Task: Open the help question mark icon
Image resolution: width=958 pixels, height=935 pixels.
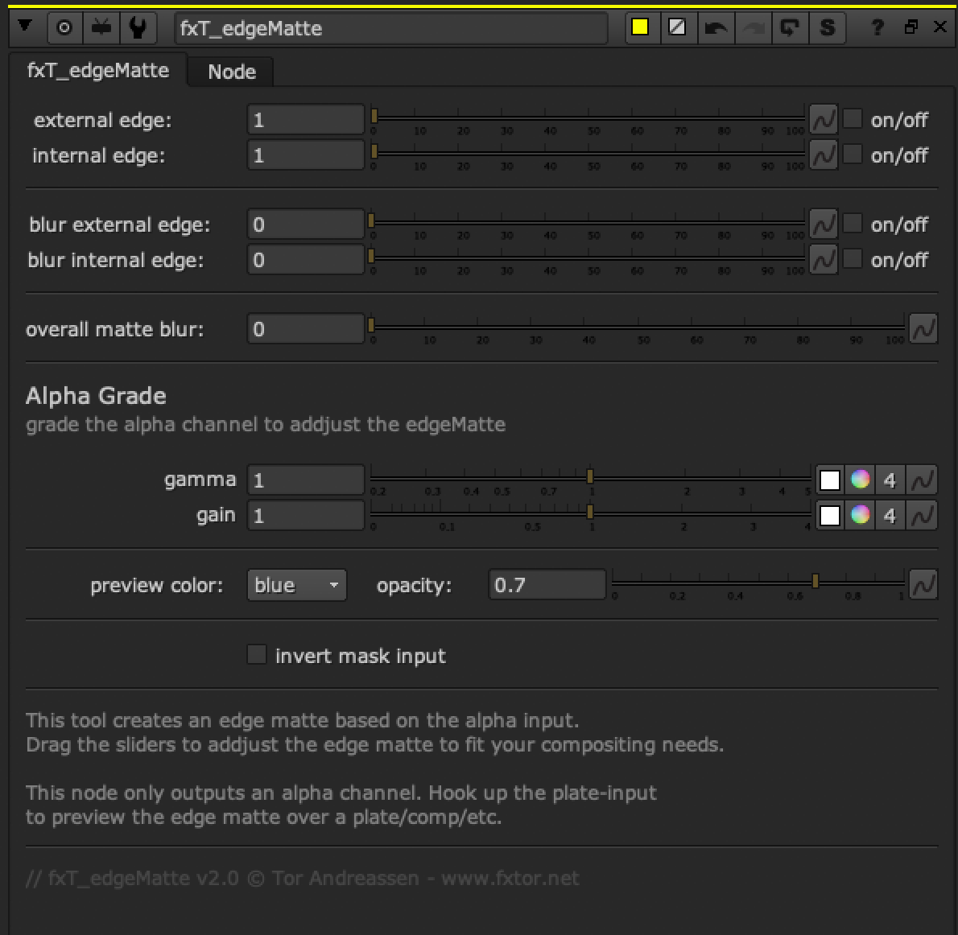Action: [877, 28]
